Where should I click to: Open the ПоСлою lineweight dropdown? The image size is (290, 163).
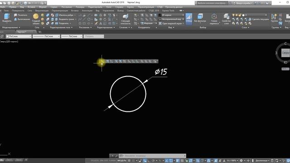[72, 36]
